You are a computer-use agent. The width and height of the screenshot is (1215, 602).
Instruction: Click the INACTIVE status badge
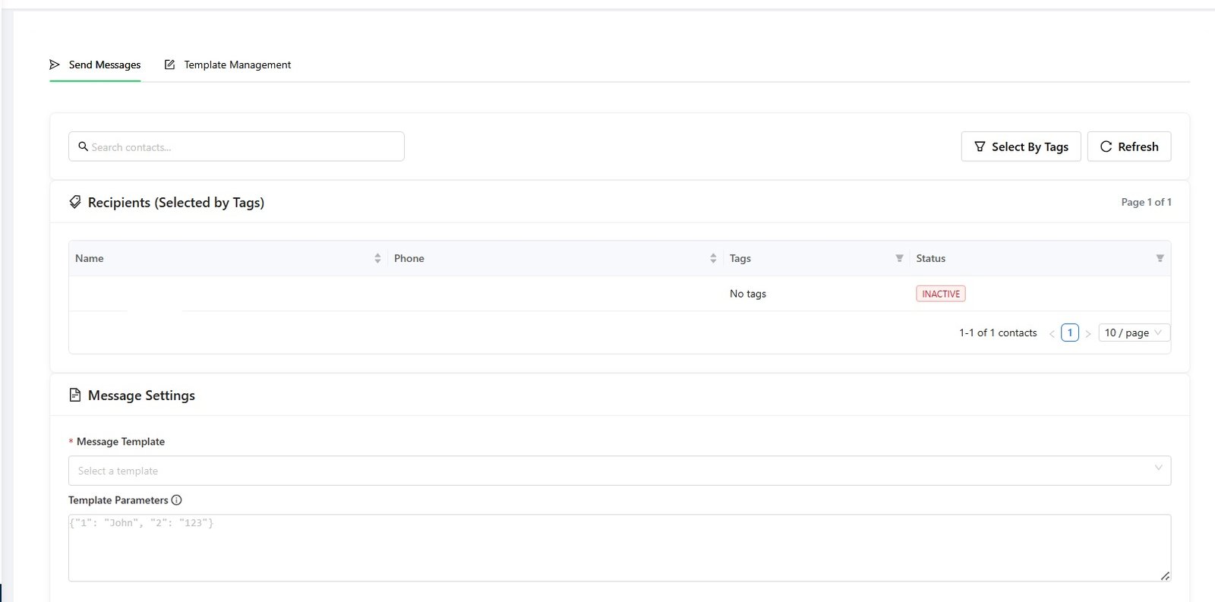click(x=940, y=294)
